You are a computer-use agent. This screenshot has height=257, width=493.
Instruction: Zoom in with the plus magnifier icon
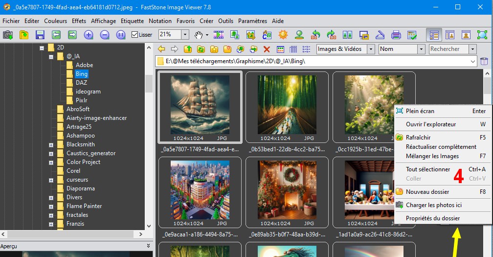[x=89, y=35]
